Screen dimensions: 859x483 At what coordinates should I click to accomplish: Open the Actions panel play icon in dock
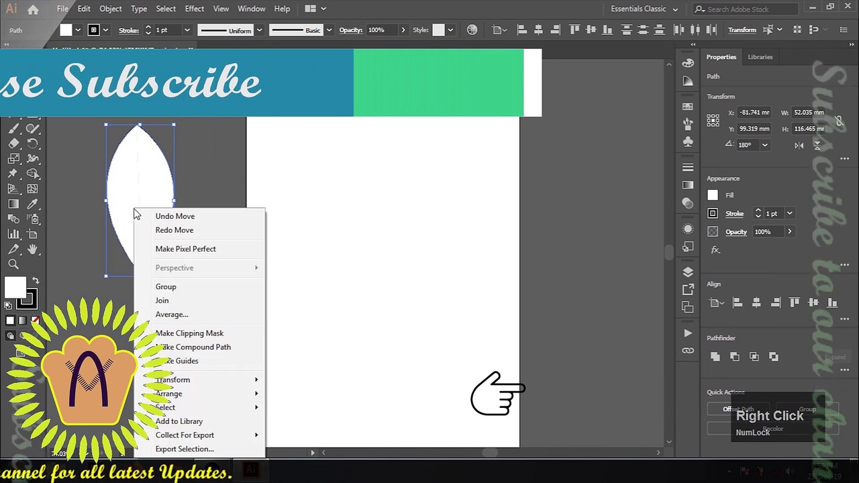[x=688, y=333]
